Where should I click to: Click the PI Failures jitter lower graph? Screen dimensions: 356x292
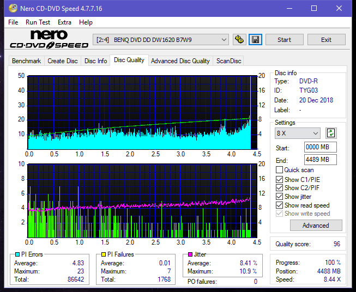(142, 201)
